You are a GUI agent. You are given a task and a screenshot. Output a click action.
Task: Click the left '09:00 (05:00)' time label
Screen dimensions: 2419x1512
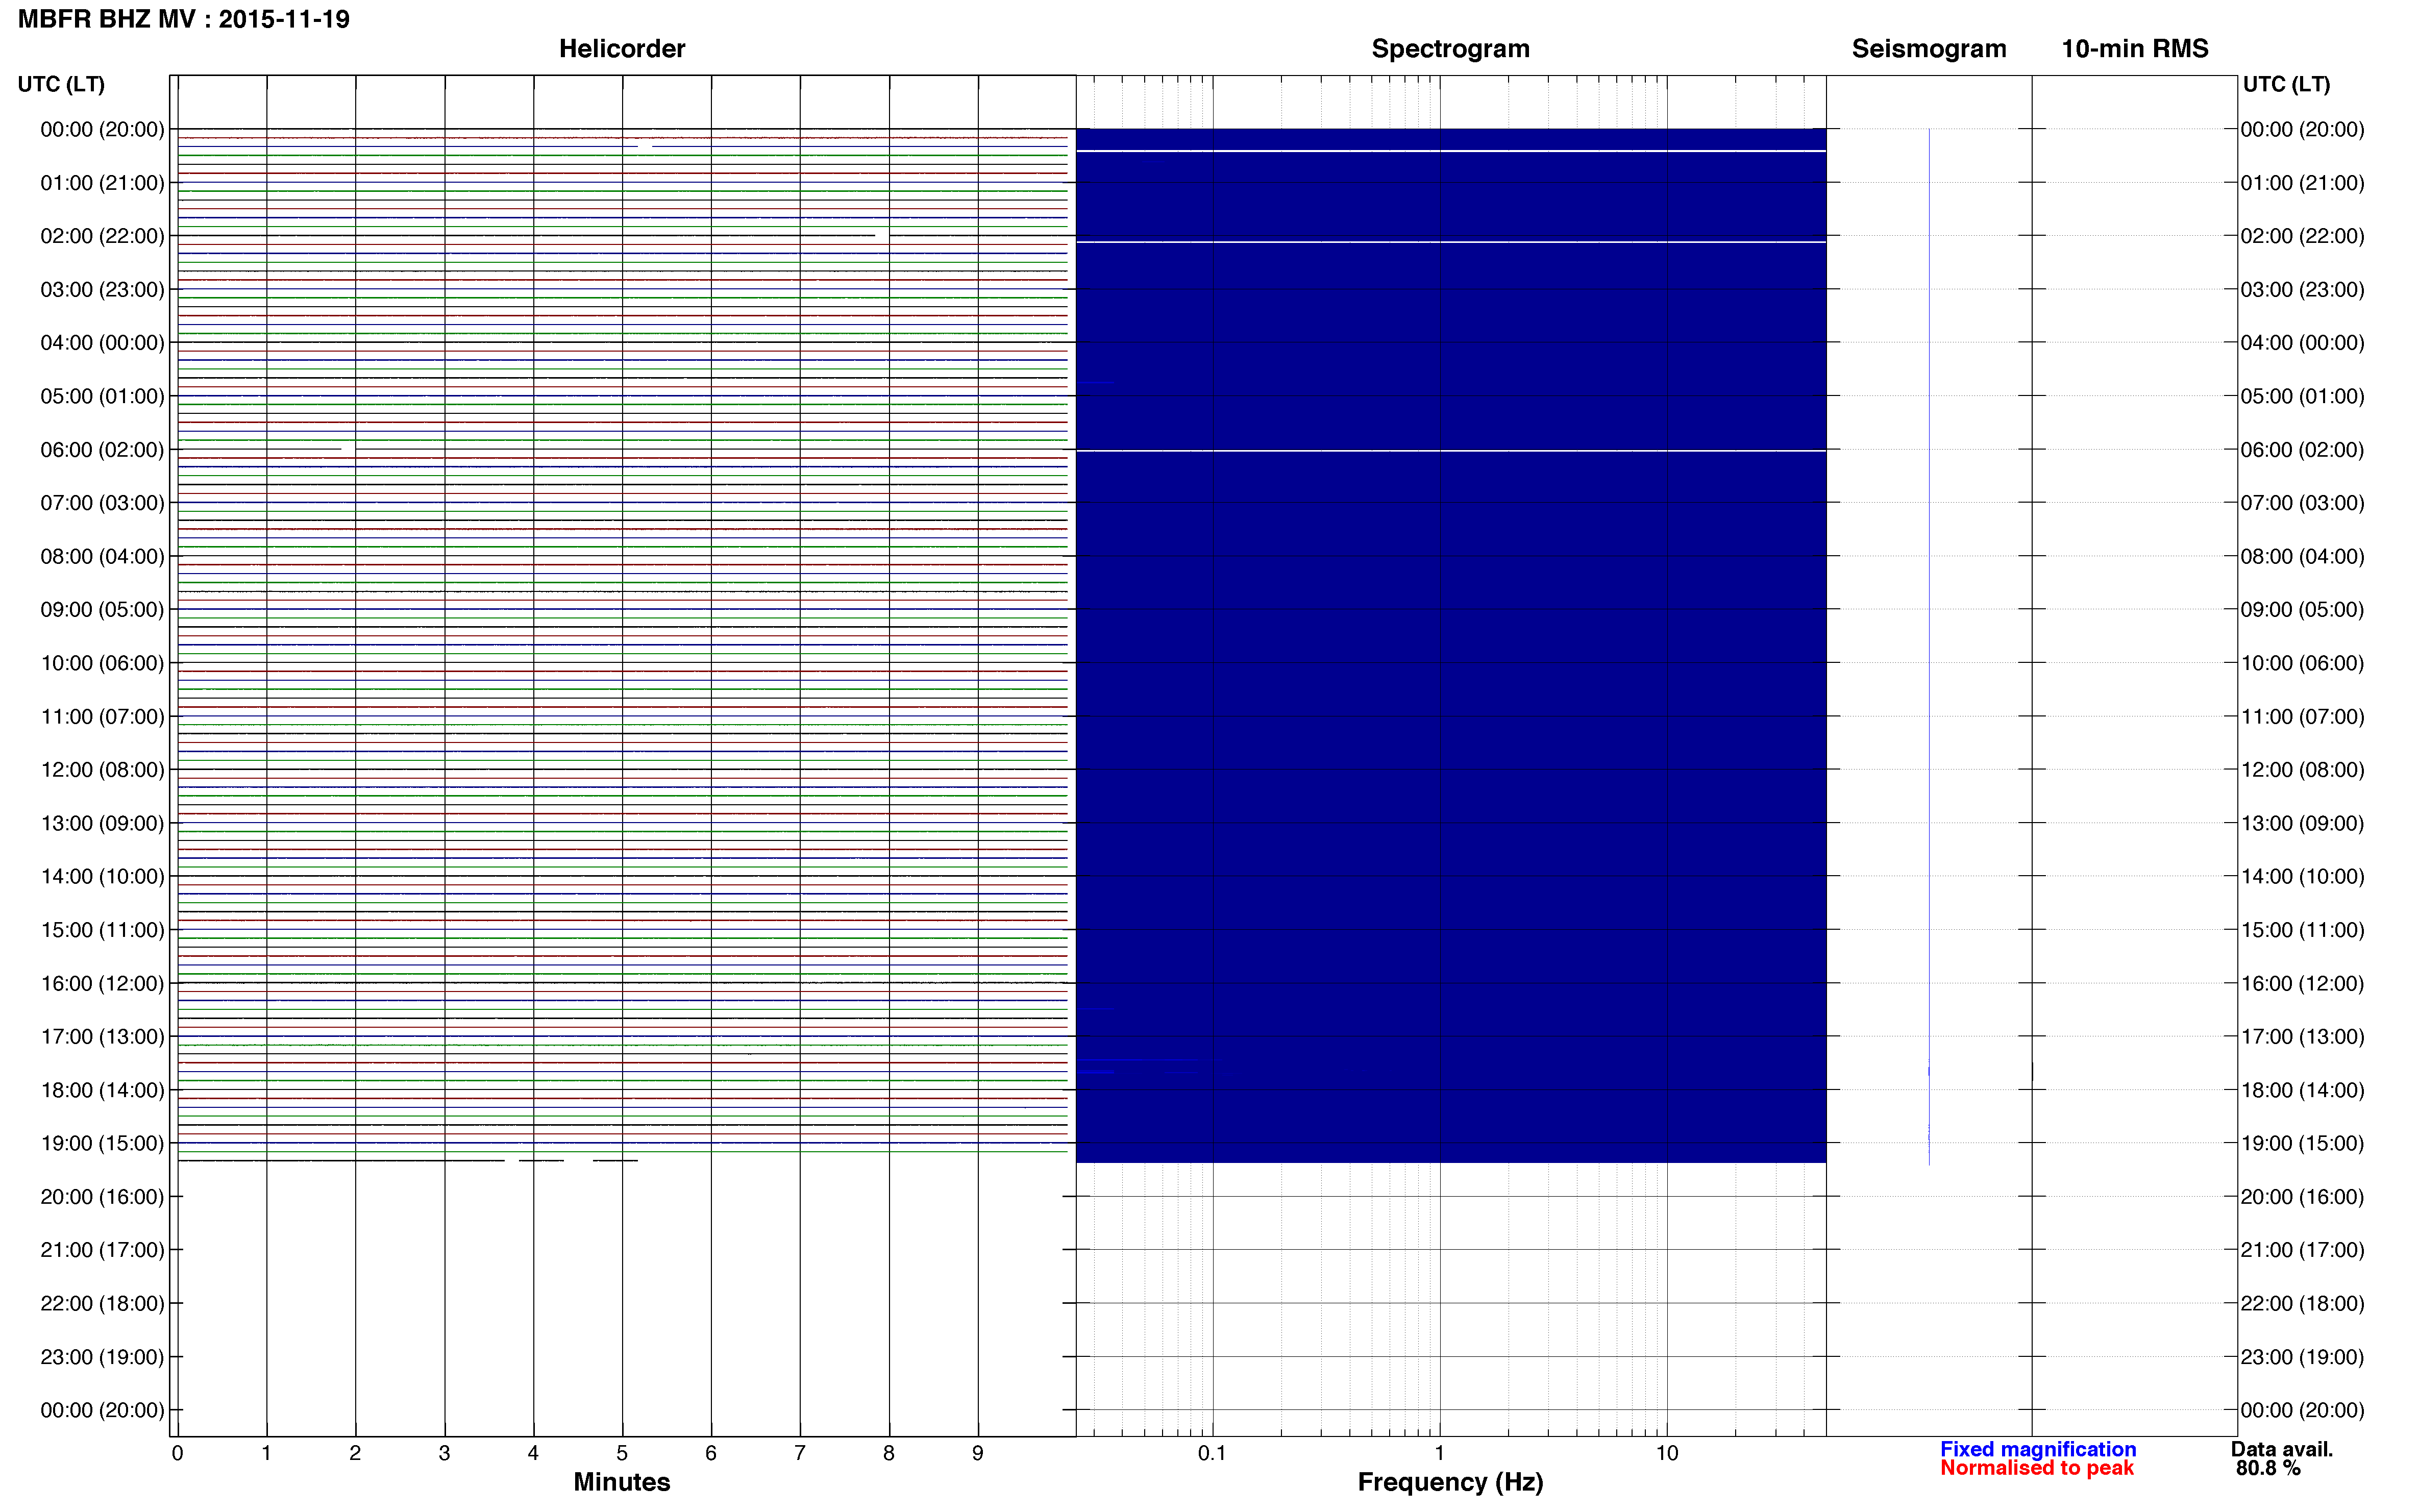click(x=102, y=610)
